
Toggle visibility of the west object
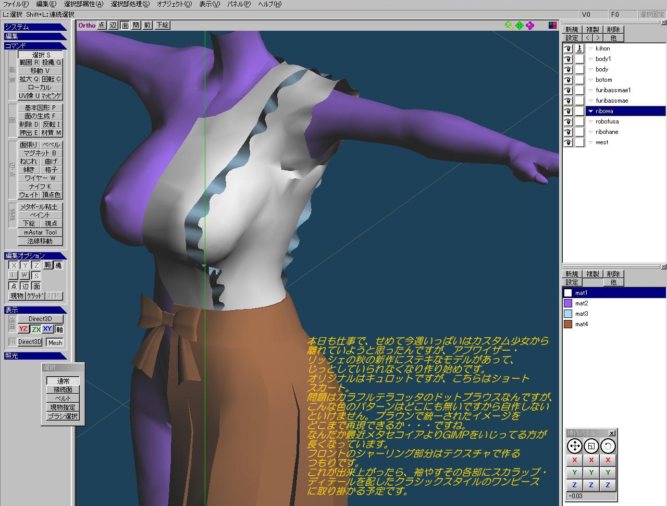pos(568,142)
